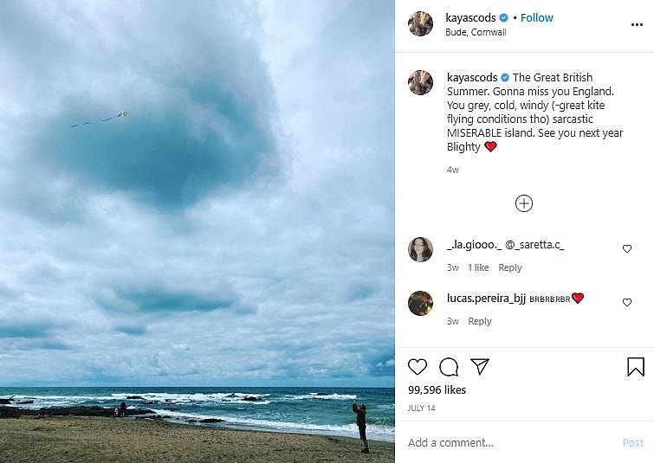This screenshot has height=463, width=654.
Task: Like the post with the heart icon
Action: tap(418, 367)
